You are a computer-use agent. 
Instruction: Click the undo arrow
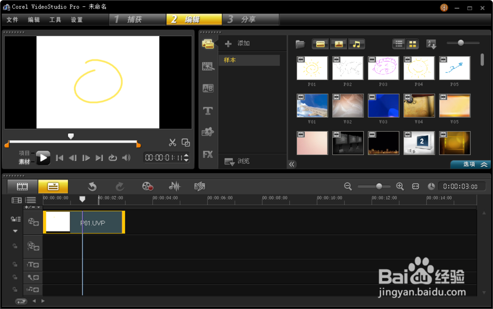pos(92,187)
